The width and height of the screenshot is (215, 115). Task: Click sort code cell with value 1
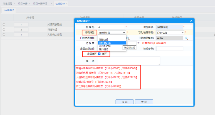(21, 25)
